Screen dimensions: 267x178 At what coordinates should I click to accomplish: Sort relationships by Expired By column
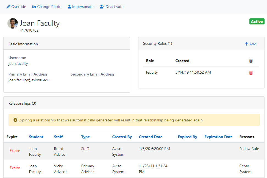[x=188, y=137]
